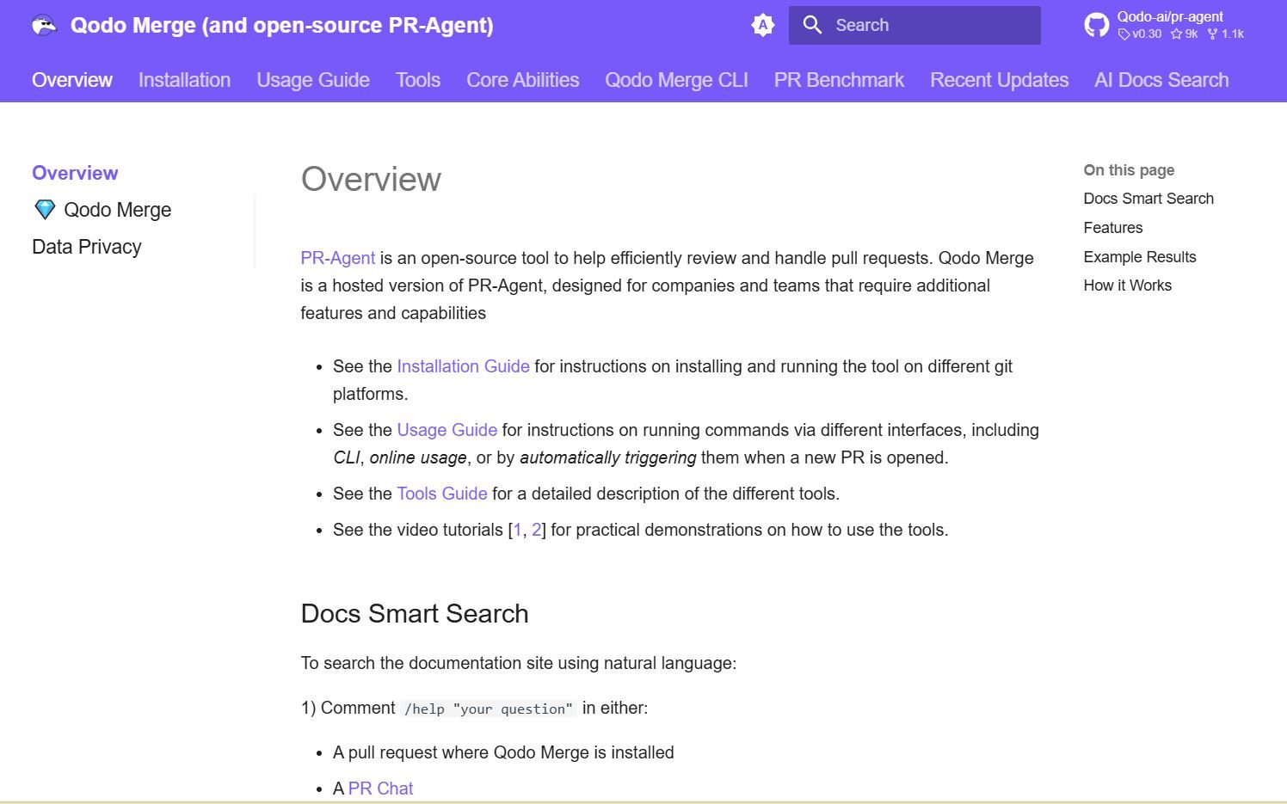Switch to Qodo Merge CLI tab
Image resolution: width=1287 pixels, height=804 pixels.
point(676,80)
